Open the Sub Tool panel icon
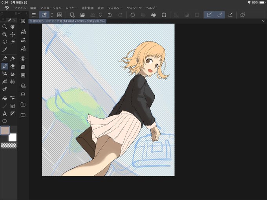 click(23, 32)
